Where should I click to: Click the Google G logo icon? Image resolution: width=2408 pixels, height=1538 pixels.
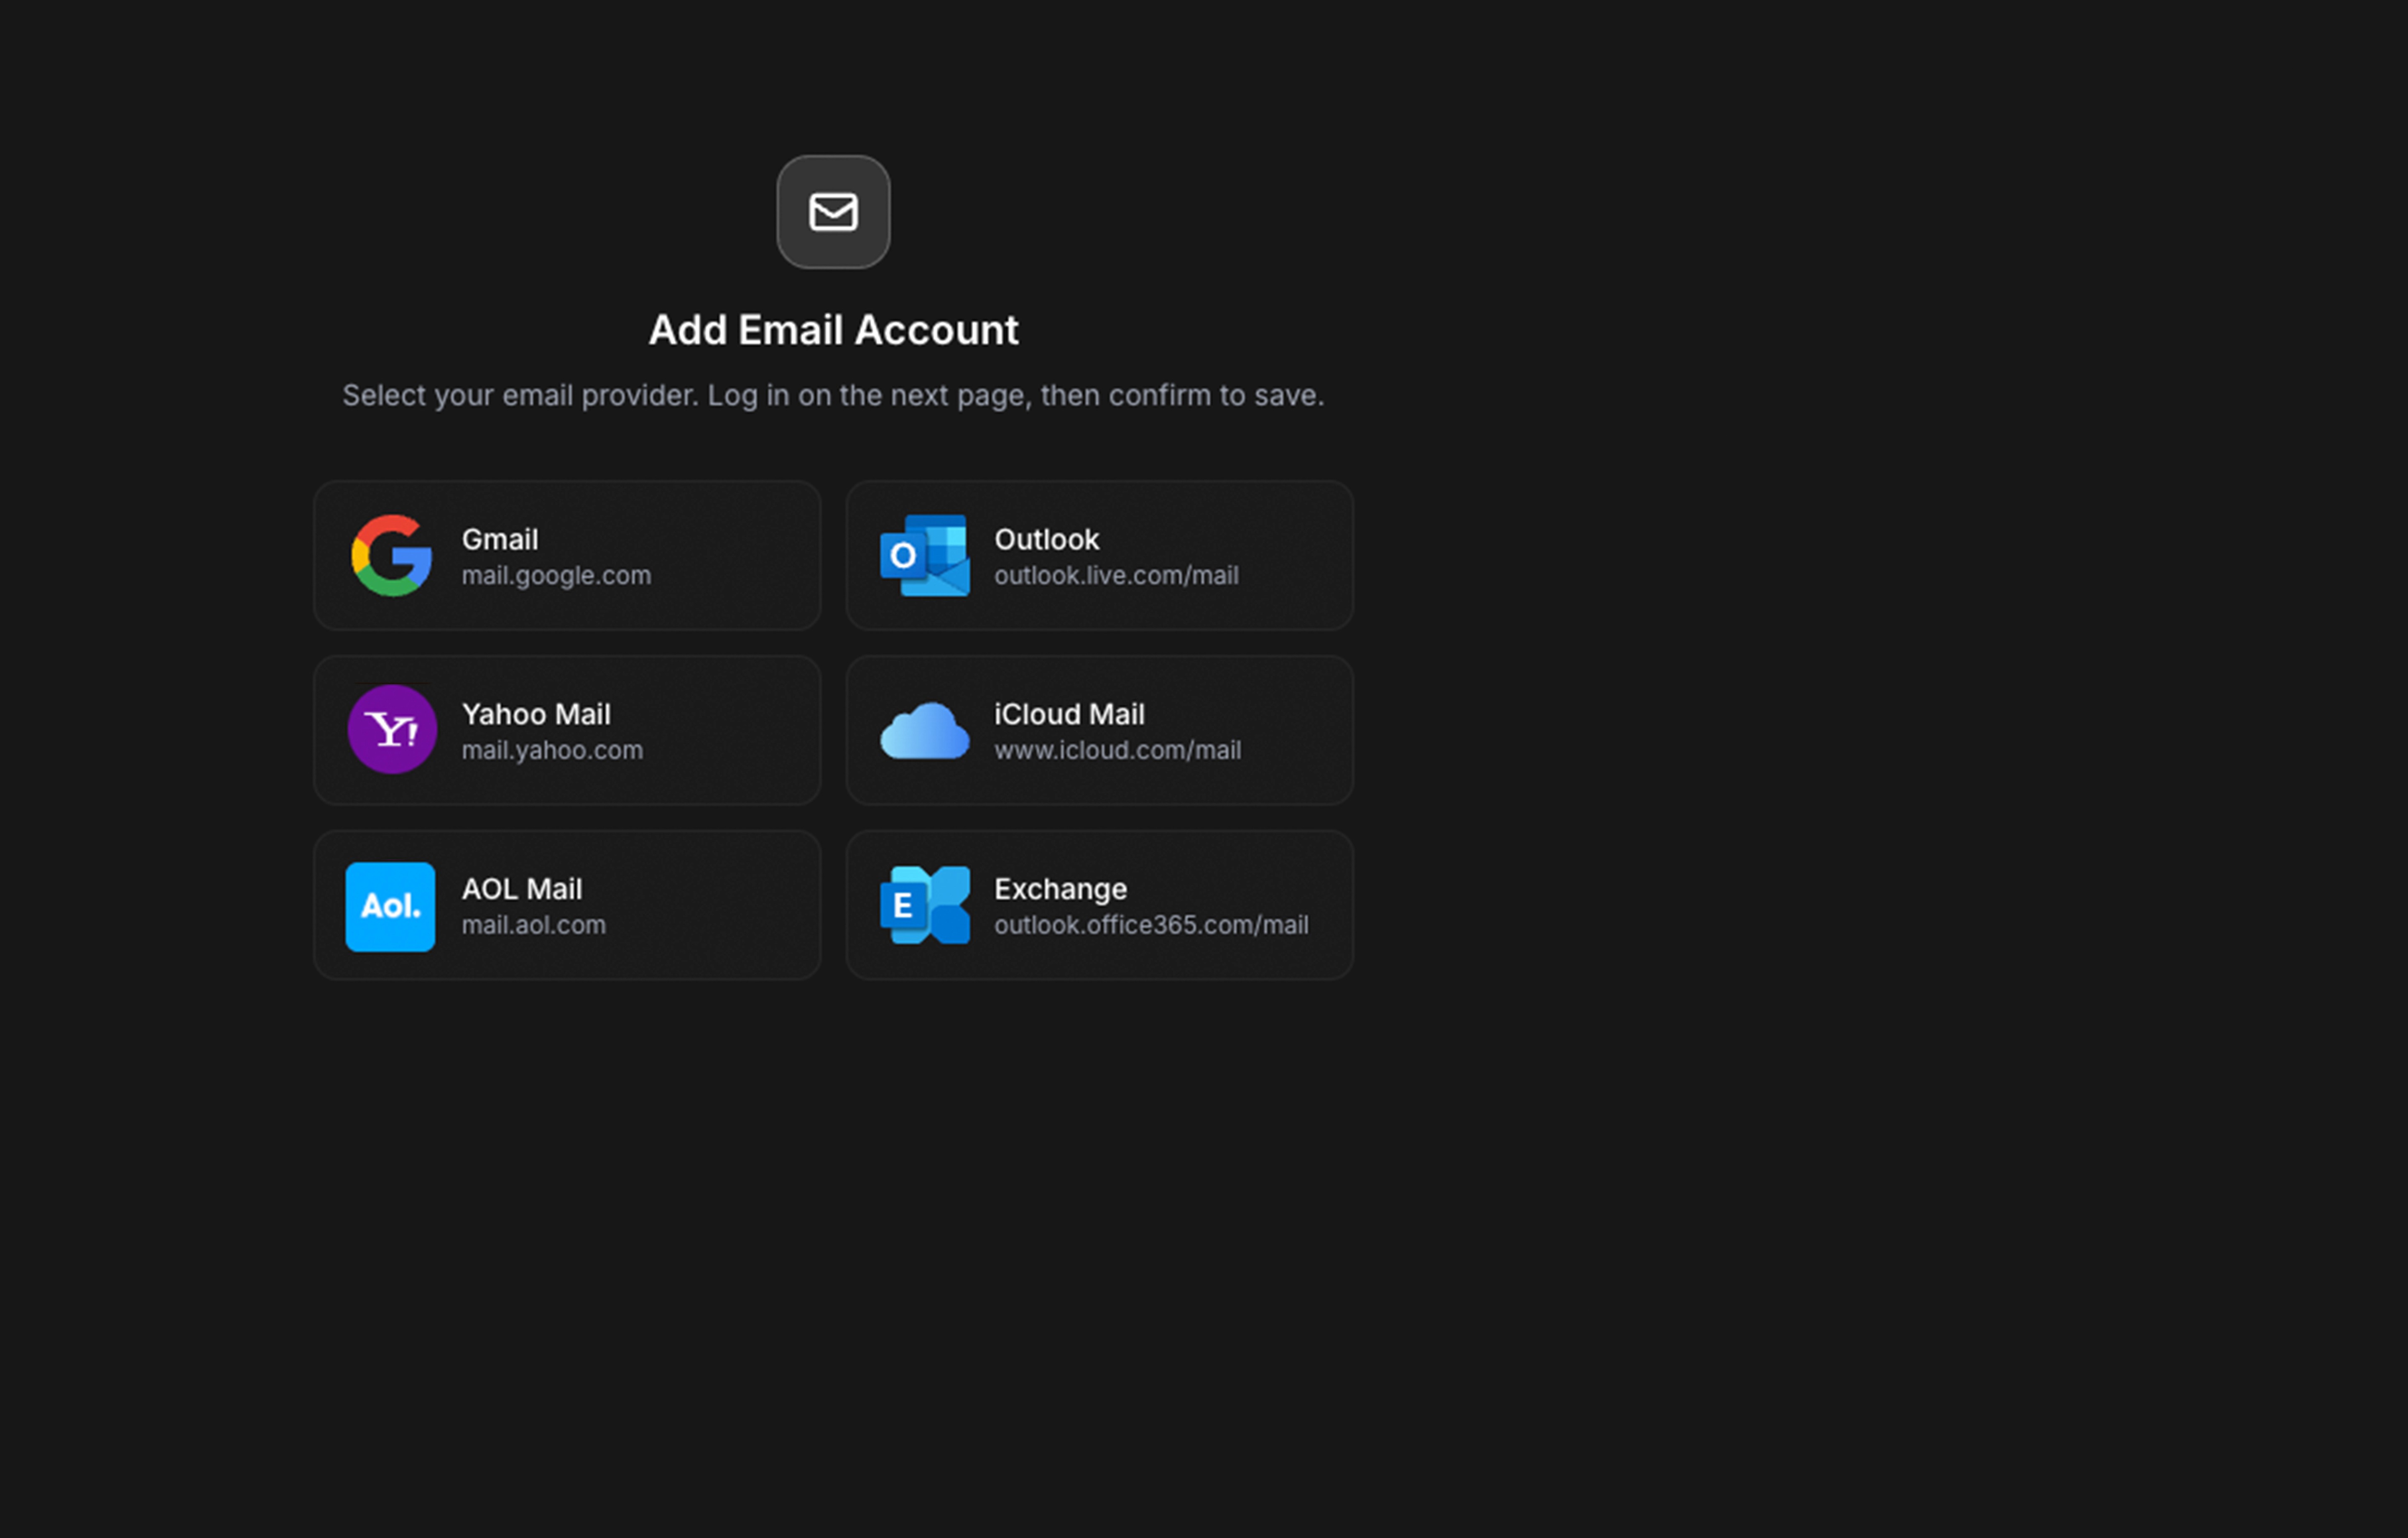point(391,556)
